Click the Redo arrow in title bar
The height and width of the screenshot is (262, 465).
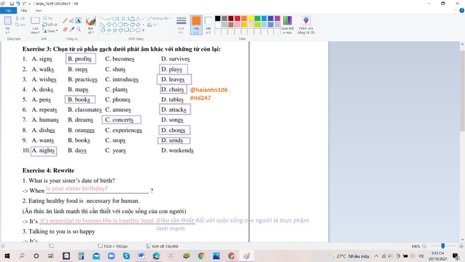click(25, 4)
